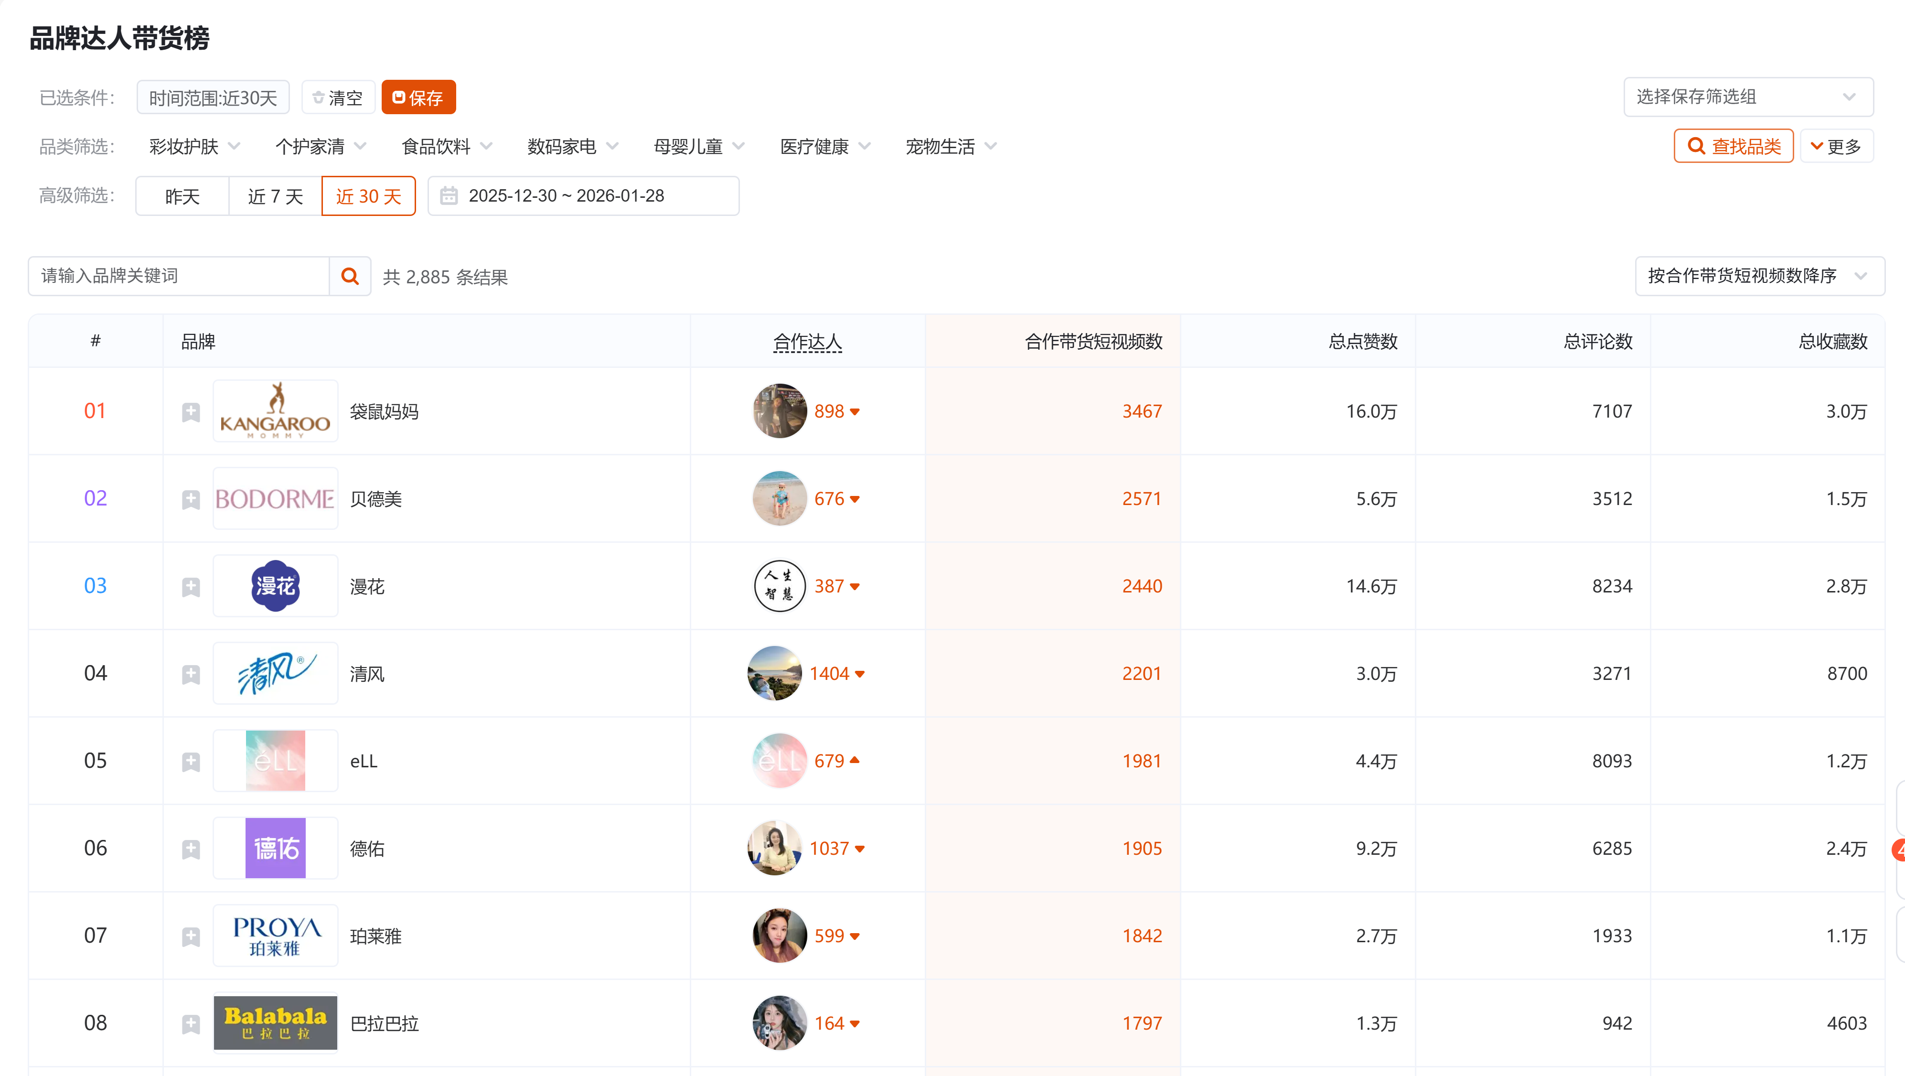
Task: Click the 清风 brand logo
Action: [275, 673]
